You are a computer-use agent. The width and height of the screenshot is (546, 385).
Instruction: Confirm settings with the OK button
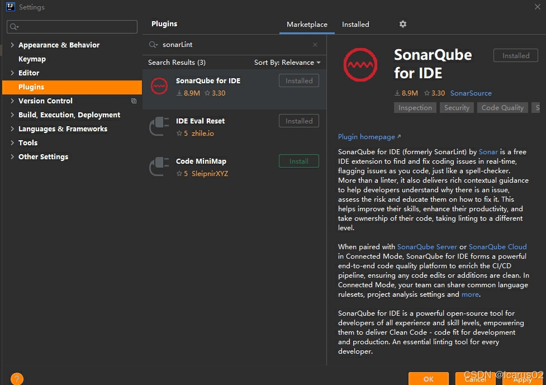click(x=428, y=379)
